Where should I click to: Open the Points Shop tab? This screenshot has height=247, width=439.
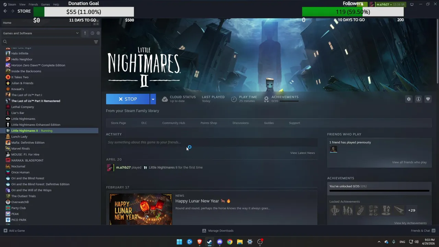pos(209,123)
